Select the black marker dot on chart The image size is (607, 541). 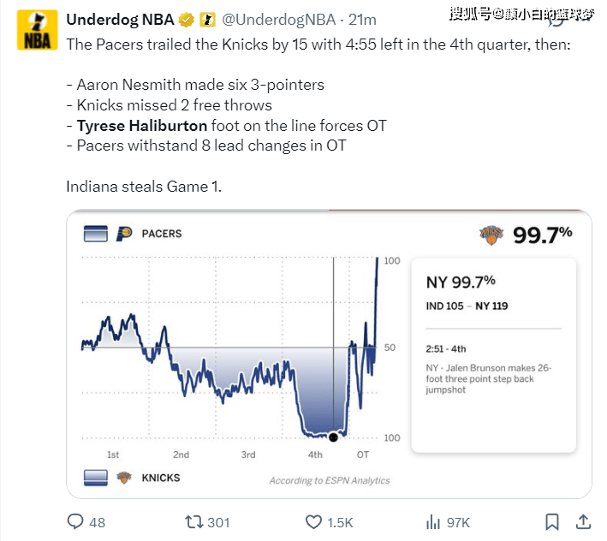[333, 437]
